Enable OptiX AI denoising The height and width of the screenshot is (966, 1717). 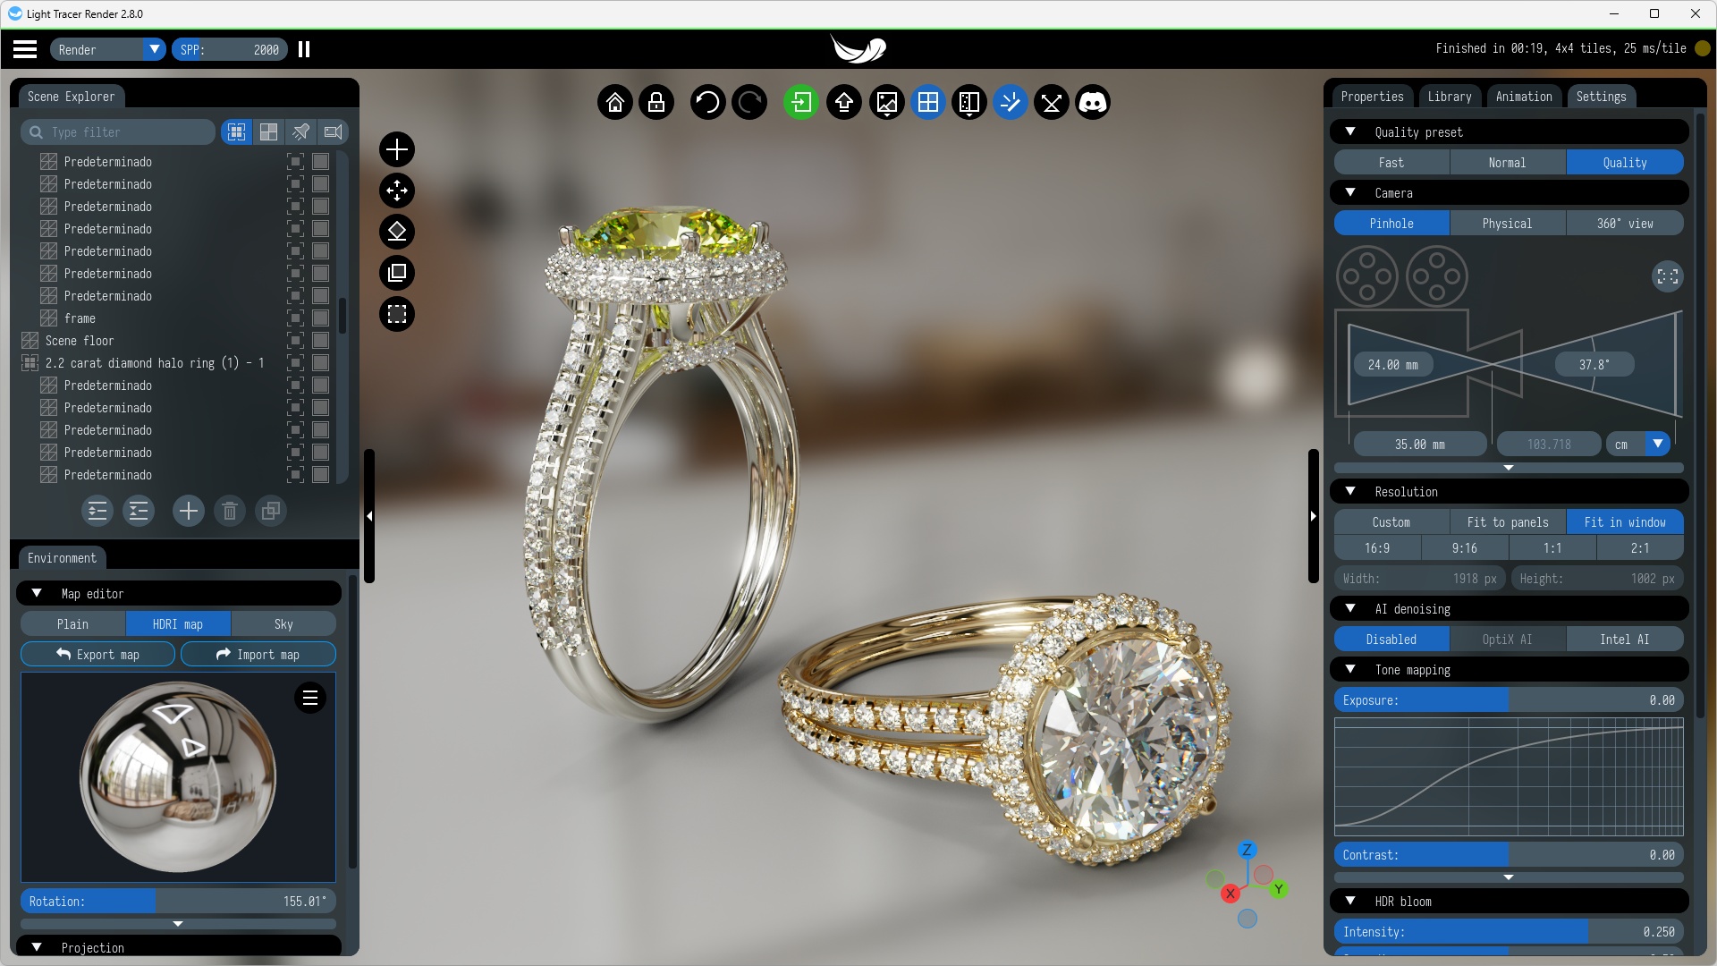(x=1507, y=638)
